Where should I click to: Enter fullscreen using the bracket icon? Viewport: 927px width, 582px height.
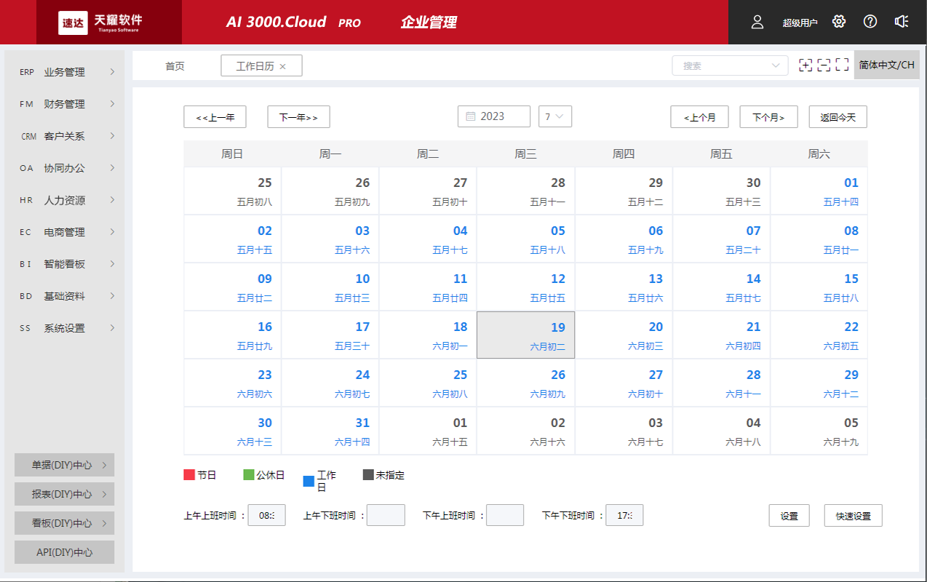click(843, 65)
